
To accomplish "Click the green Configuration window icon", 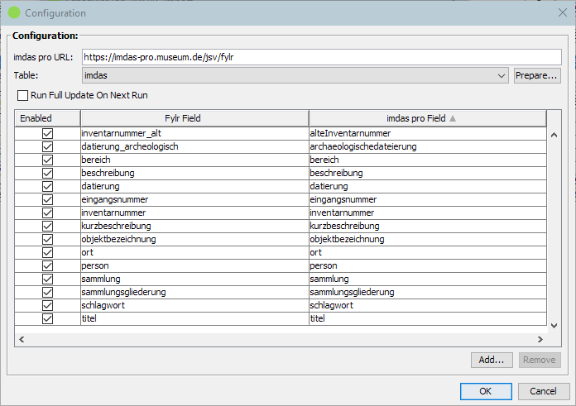I will (14, 12).
